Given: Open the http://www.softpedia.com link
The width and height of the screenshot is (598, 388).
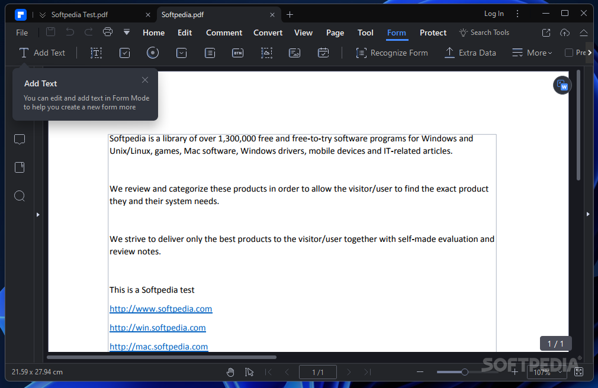Looking at the screenshot, I should click(x=160, y=309).
